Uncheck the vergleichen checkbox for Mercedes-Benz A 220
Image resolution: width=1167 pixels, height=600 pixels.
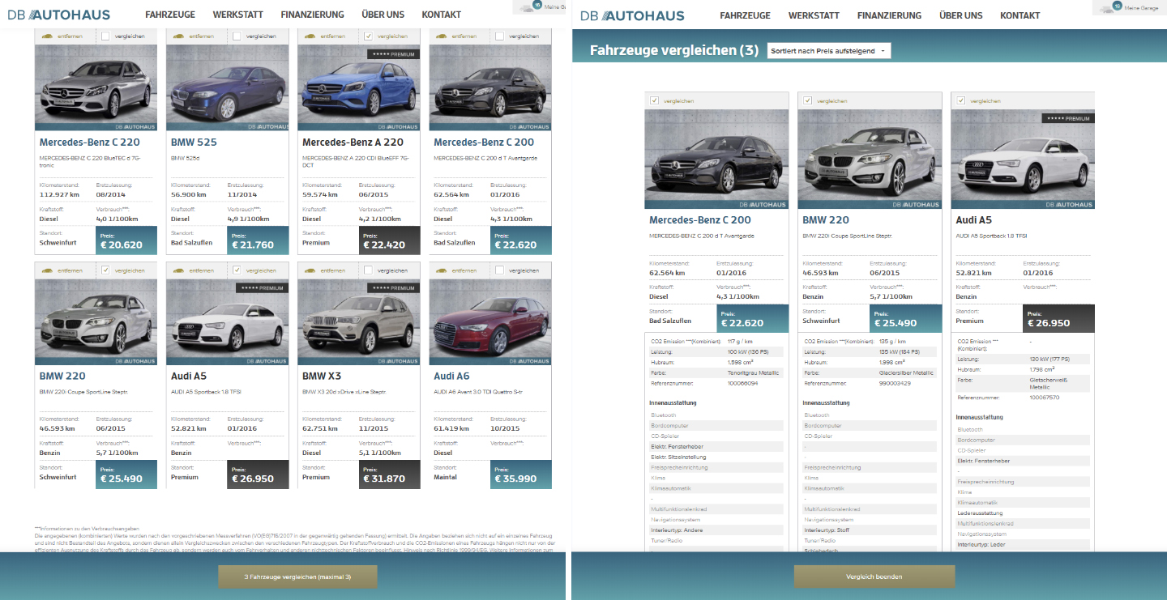click(369, 36)
